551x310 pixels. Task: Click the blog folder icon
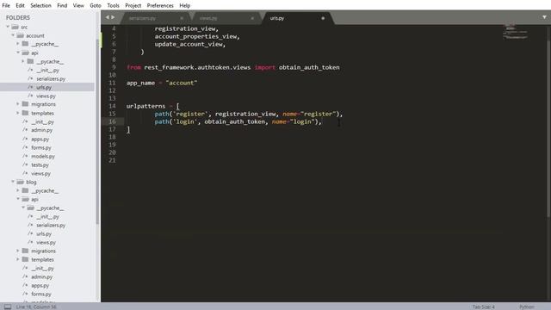[20, 182]
